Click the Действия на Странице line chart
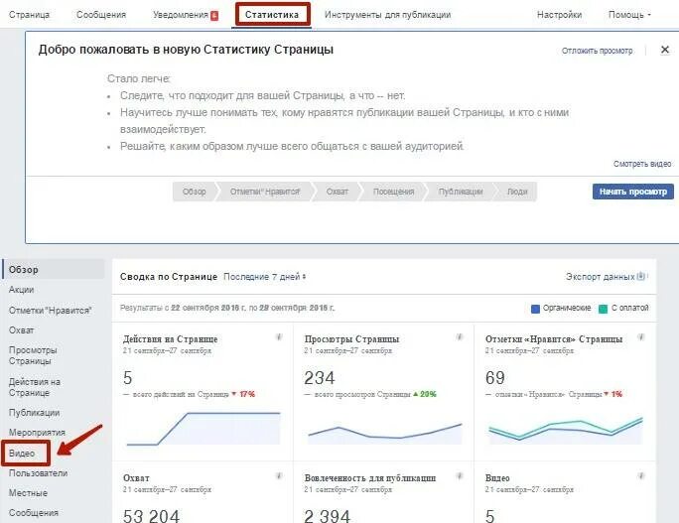The height and width of the screenshot is (523, 679). tap(204, 428)
